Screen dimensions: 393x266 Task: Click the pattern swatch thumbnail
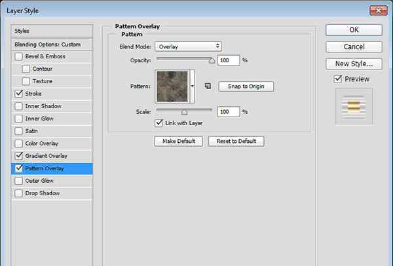click(x=172, y=86)
